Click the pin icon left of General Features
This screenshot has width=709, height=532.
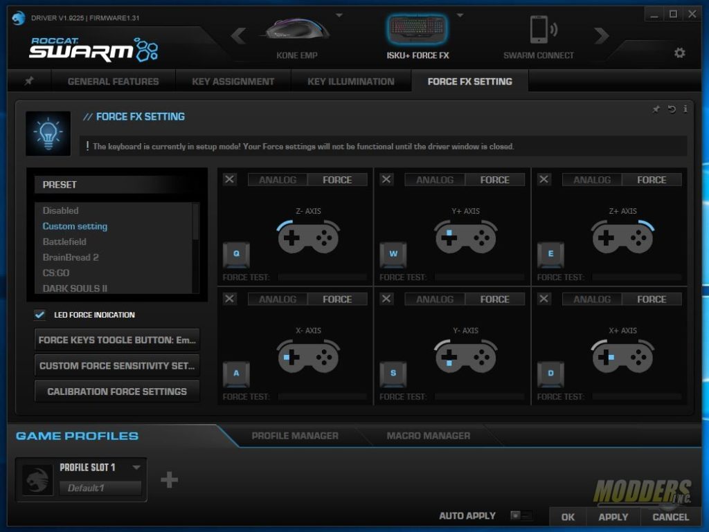coord(29,82)
